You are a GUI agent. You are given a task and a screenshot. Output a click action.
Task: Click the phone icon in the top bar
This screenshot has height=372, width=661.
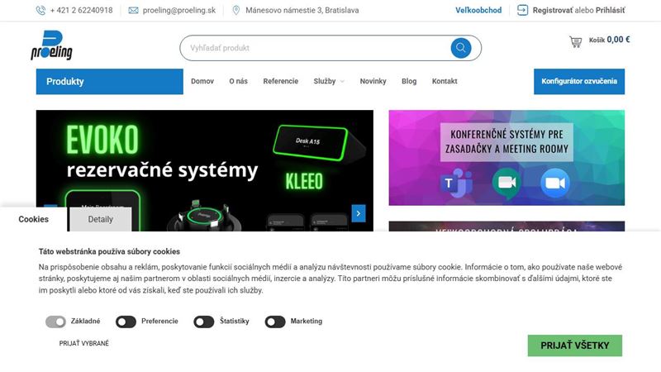click(40, 10)
